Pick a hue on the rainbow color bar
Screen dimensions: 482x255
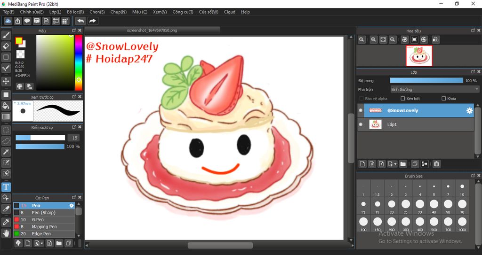[x=79, y=62]
